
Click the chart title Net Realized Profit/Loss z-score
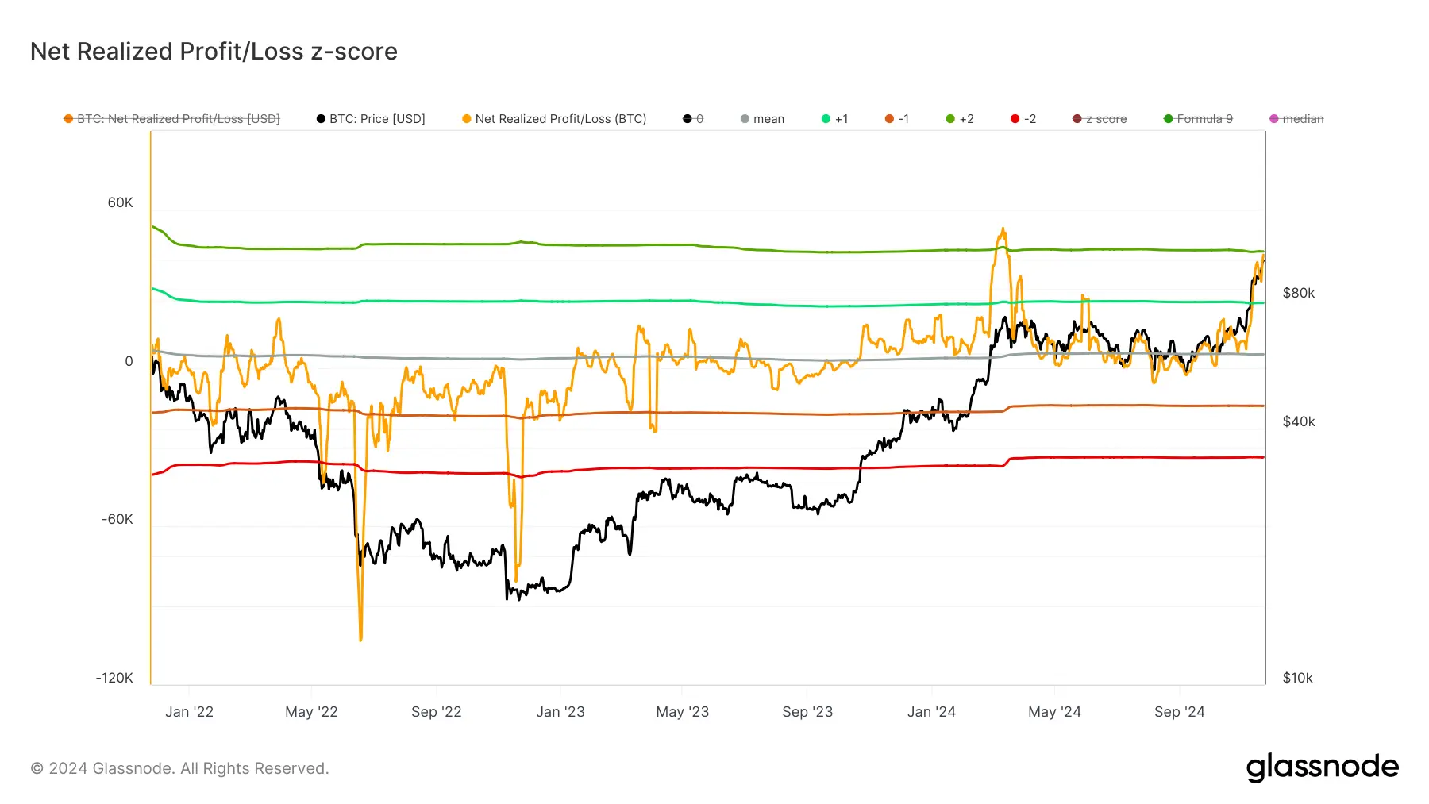(x=214, y=52)
